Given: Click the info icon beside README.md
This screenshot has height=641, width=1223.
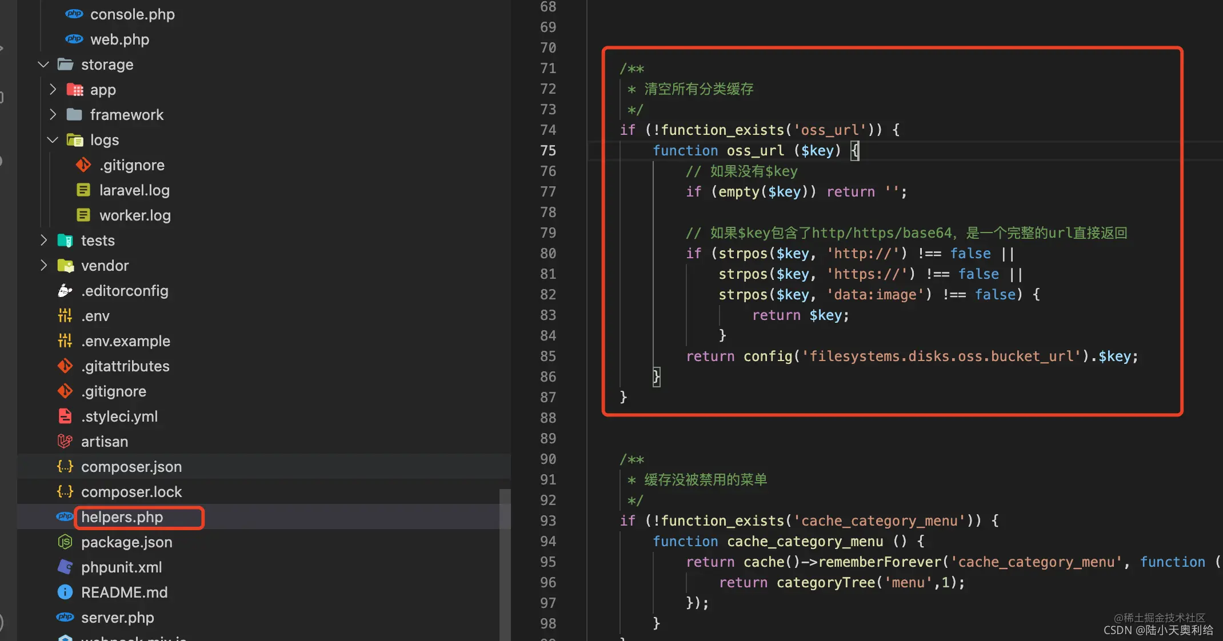Looking at the screenshot, I should 65,592.
